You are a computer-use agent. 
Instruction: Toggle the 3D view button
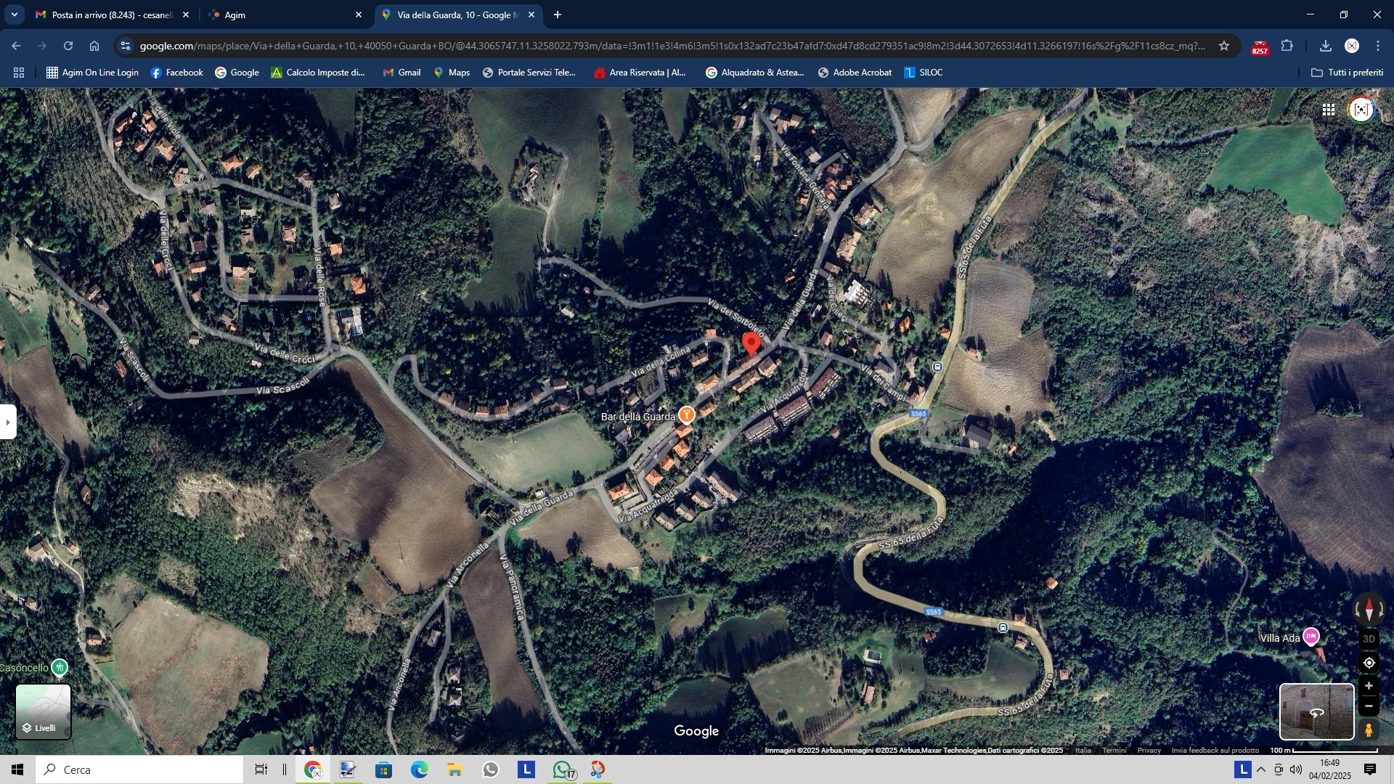click(x=1369, y=639)
